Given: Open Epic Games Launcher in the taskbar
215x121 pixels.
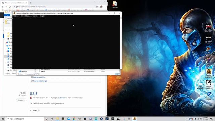Looking at the screenshot, I should (x=113, y=119).
